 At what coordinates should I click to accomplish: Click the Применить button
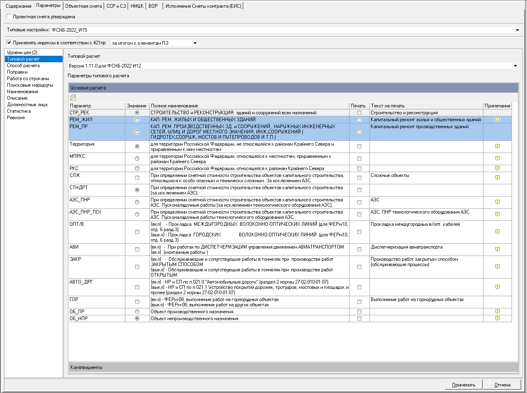tap(464, 385)
